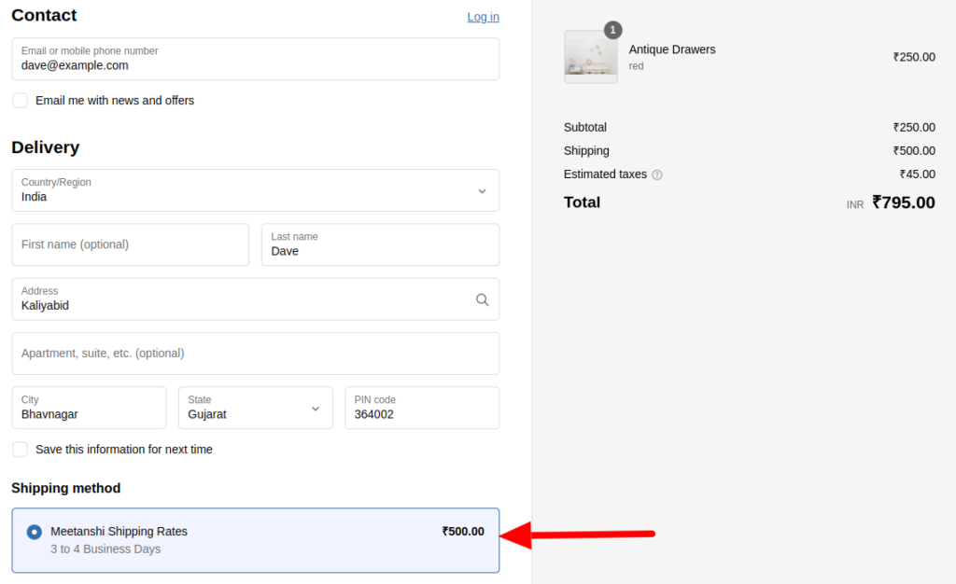Click the INR currency label
The image size is (956, 584).
855,205
